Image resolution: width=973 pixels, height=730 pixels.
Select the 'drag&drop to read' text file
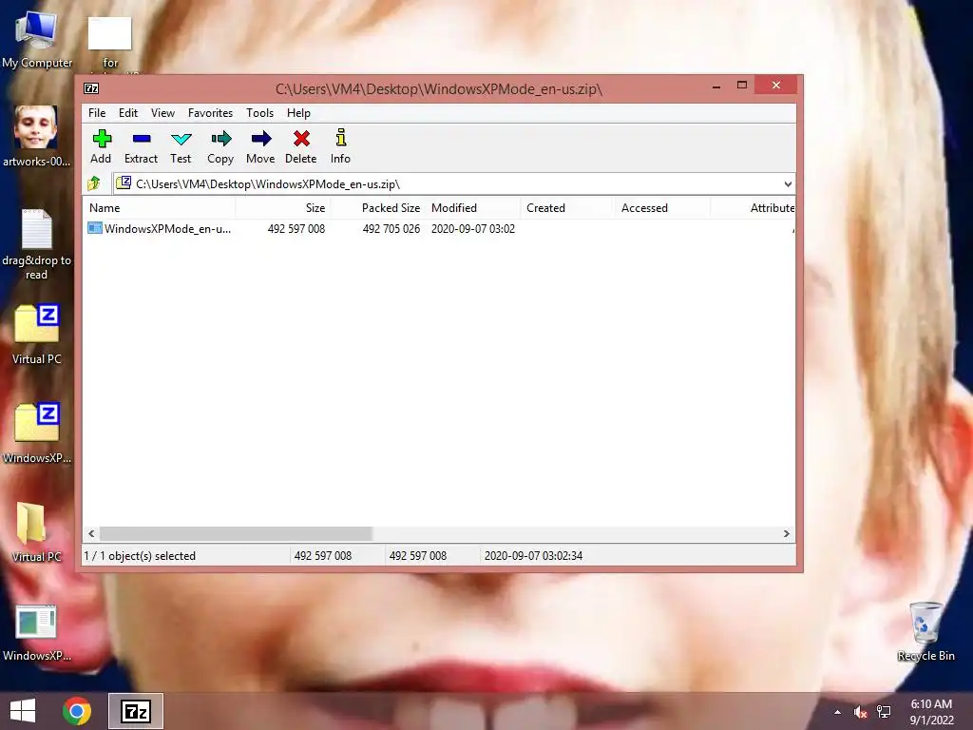pos(37,244)
